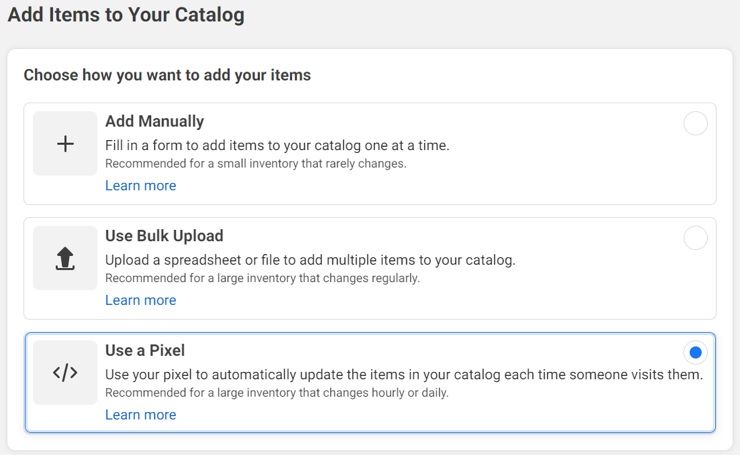Click 'changes hourly or daily' recommendation note
This screenshot has height=455, width=740.
pyautogui.click(x=277, y=392)
